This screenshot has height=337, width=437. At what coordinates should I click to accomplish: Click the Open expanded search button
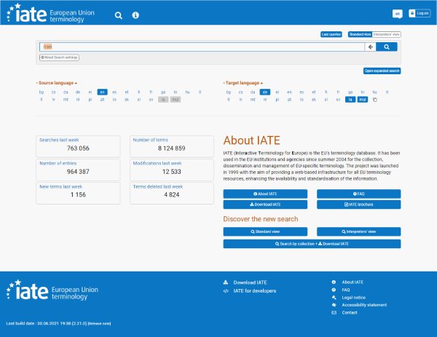(382, 71)
